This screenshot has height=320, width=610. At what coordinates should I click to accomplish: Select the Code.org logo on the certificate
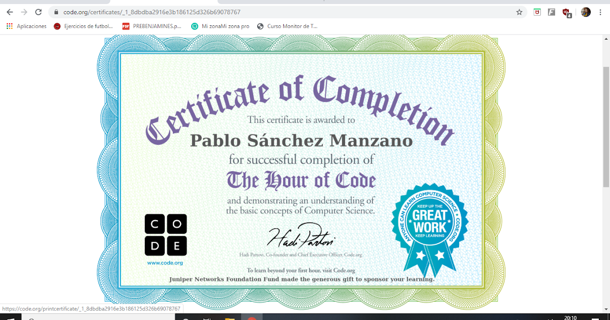tap(166, 235)
